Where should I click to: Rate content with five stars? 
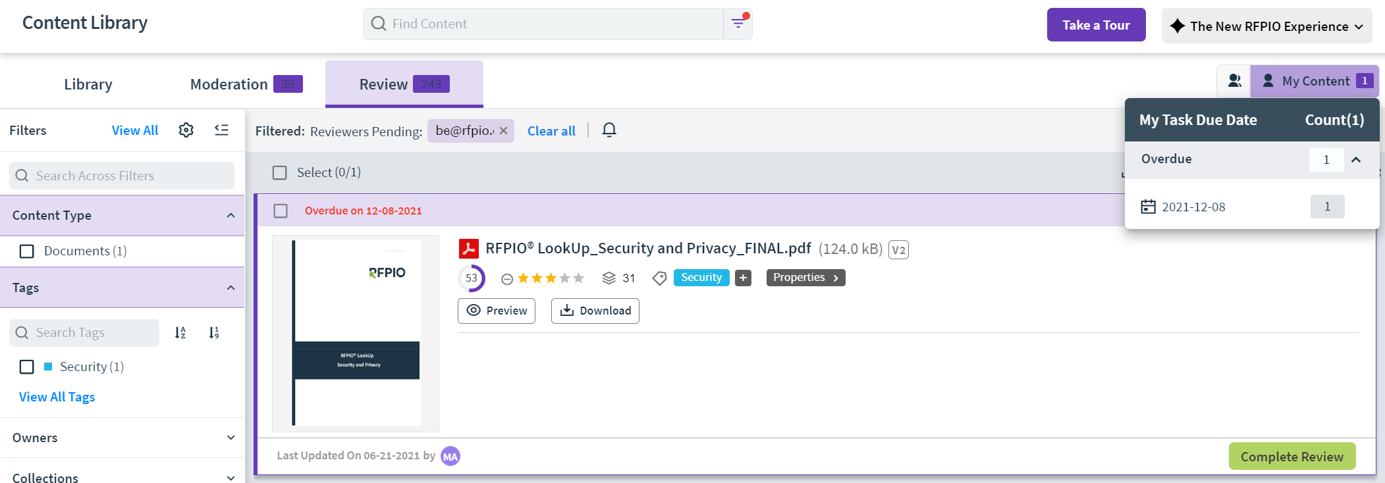tap(578, 278)
